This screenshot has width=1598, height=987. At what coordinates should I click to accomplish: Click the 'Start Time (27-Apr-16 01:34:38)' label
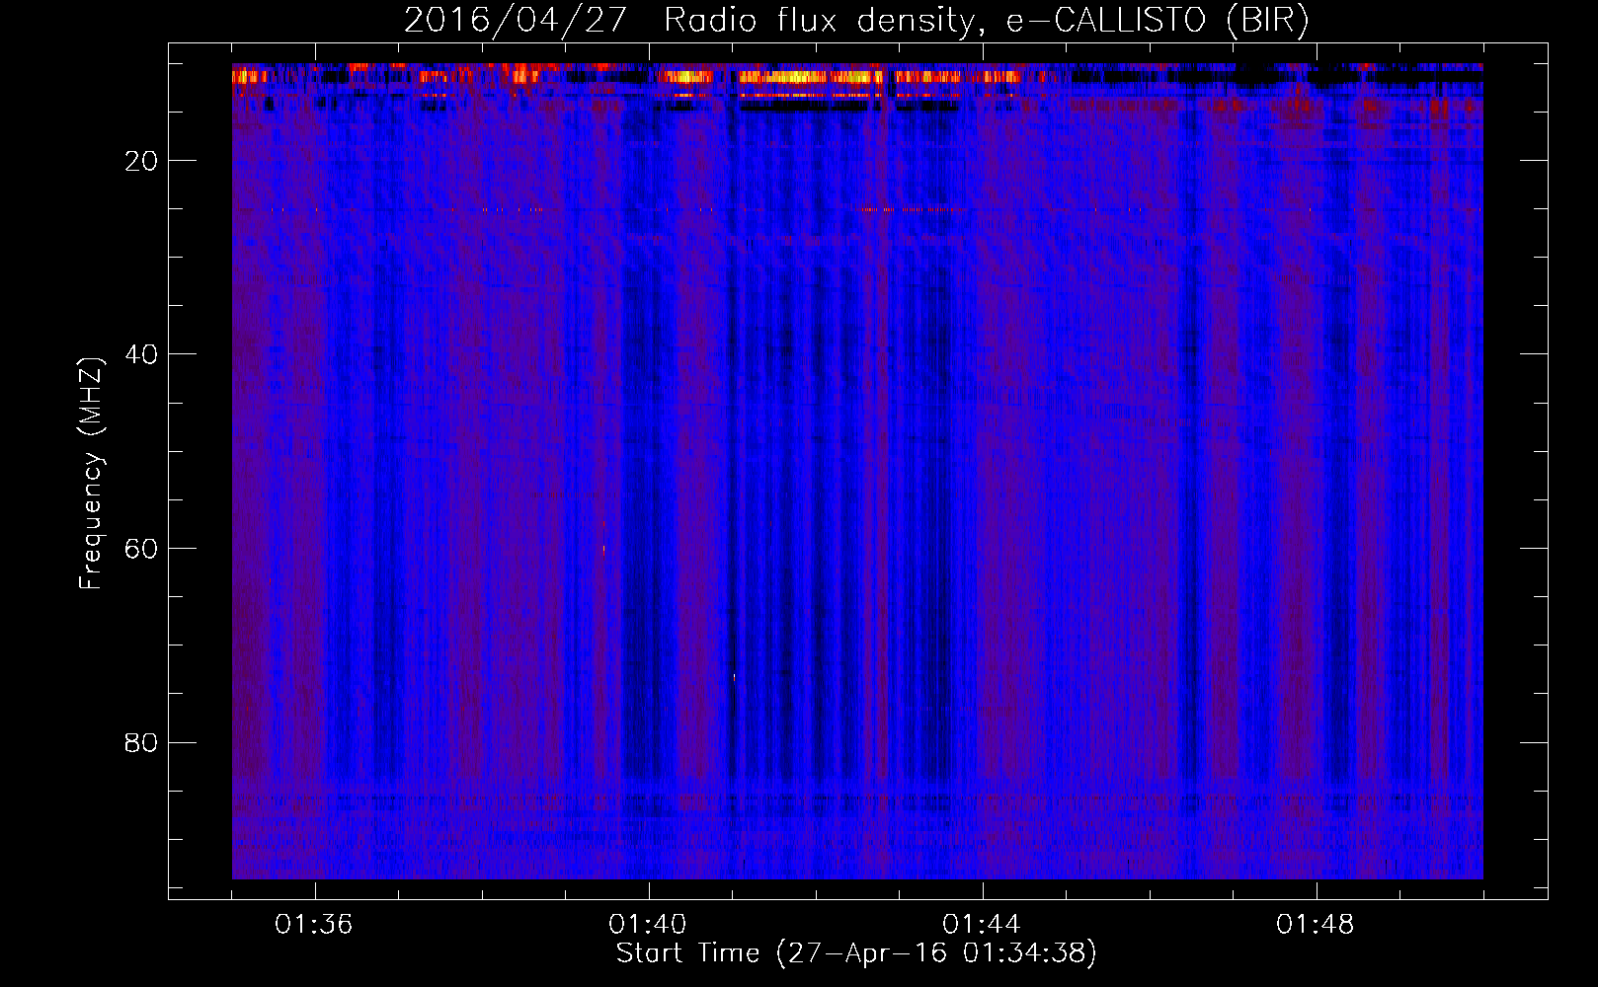(x=856, y=953)
